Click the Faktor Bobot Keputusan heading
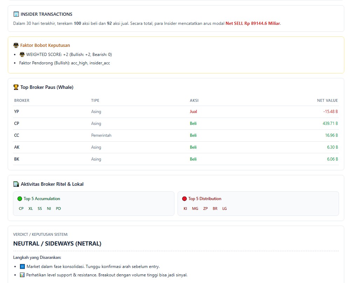Screen dimensions: 352x283 click(x=45, y=45)
